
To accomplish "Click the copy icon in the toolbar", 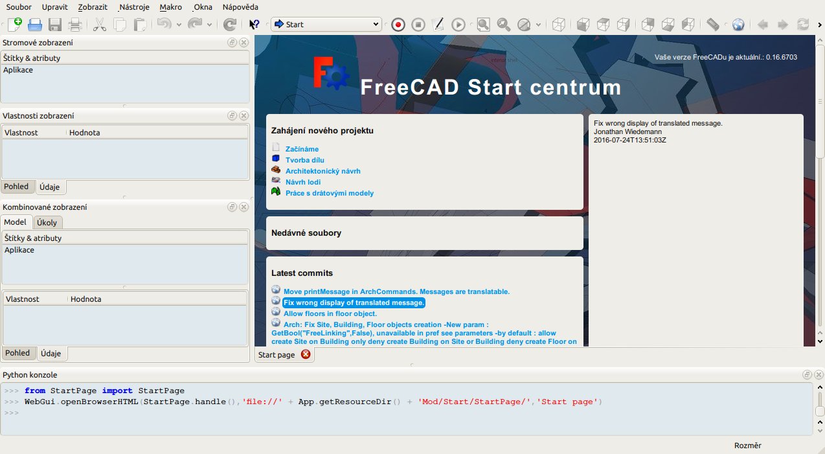I will 120,25.
